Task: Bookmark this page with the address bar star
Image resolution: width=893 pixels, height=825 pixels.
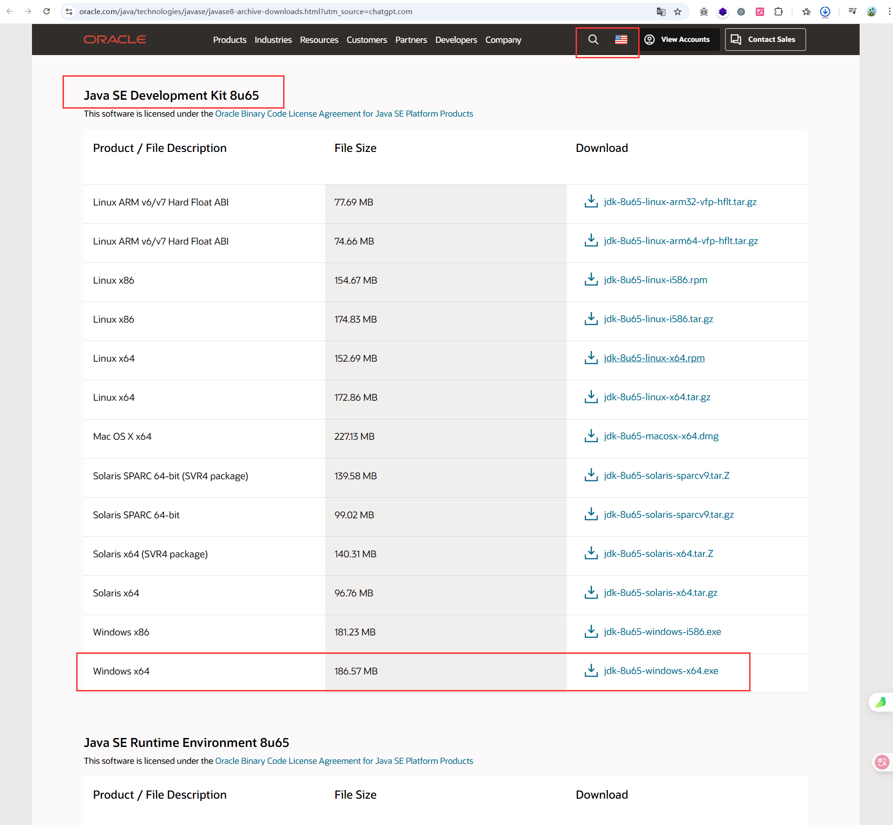Action: 678,12
